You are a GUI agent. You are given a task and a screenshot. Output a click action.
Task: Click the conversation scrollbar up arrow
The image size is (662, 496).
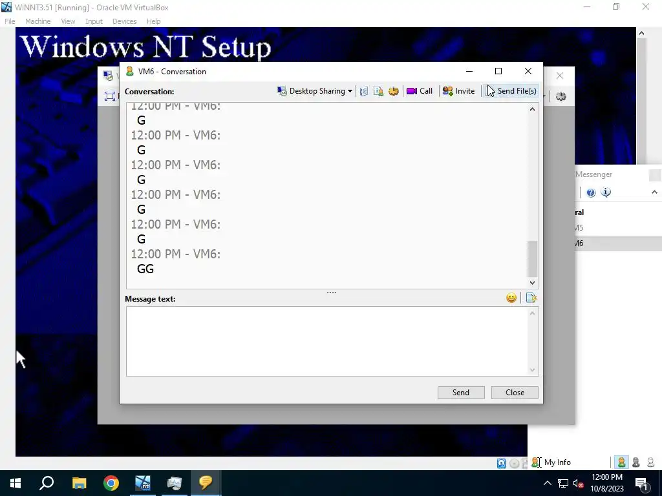click(x=533, y=109)
